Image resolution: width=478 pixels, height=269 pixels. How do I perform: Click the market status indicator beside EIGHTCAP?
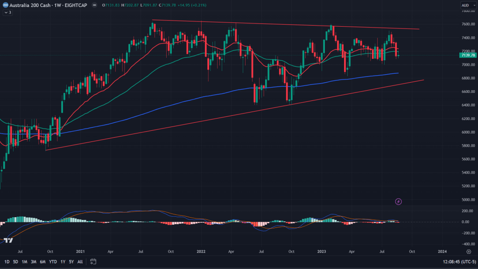[x=93, y=5]
